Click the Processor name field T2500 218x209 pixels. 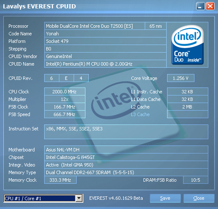pos(95,26)
